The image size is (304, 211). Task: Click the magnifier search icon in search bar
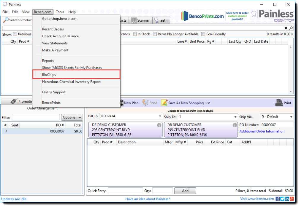291,28
